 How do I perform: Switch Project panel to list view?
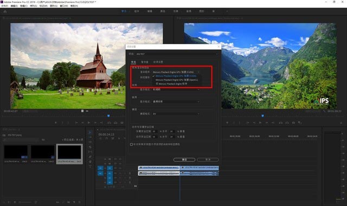pyautogui.click(x=9, y=202)
